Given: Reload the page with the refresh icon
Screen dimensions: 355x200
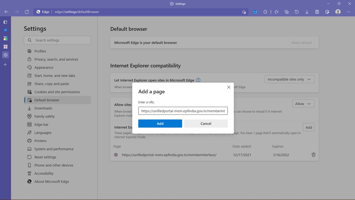Looking at the screenshot, I should coord(27,12).
